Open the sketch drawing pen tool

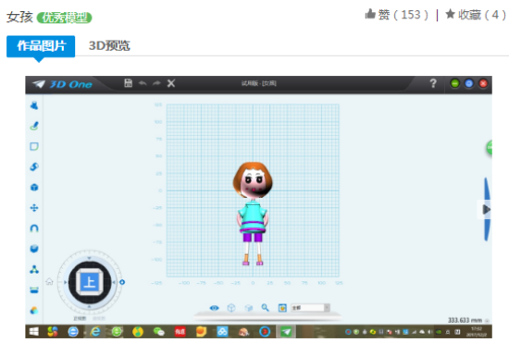(34, 126)
